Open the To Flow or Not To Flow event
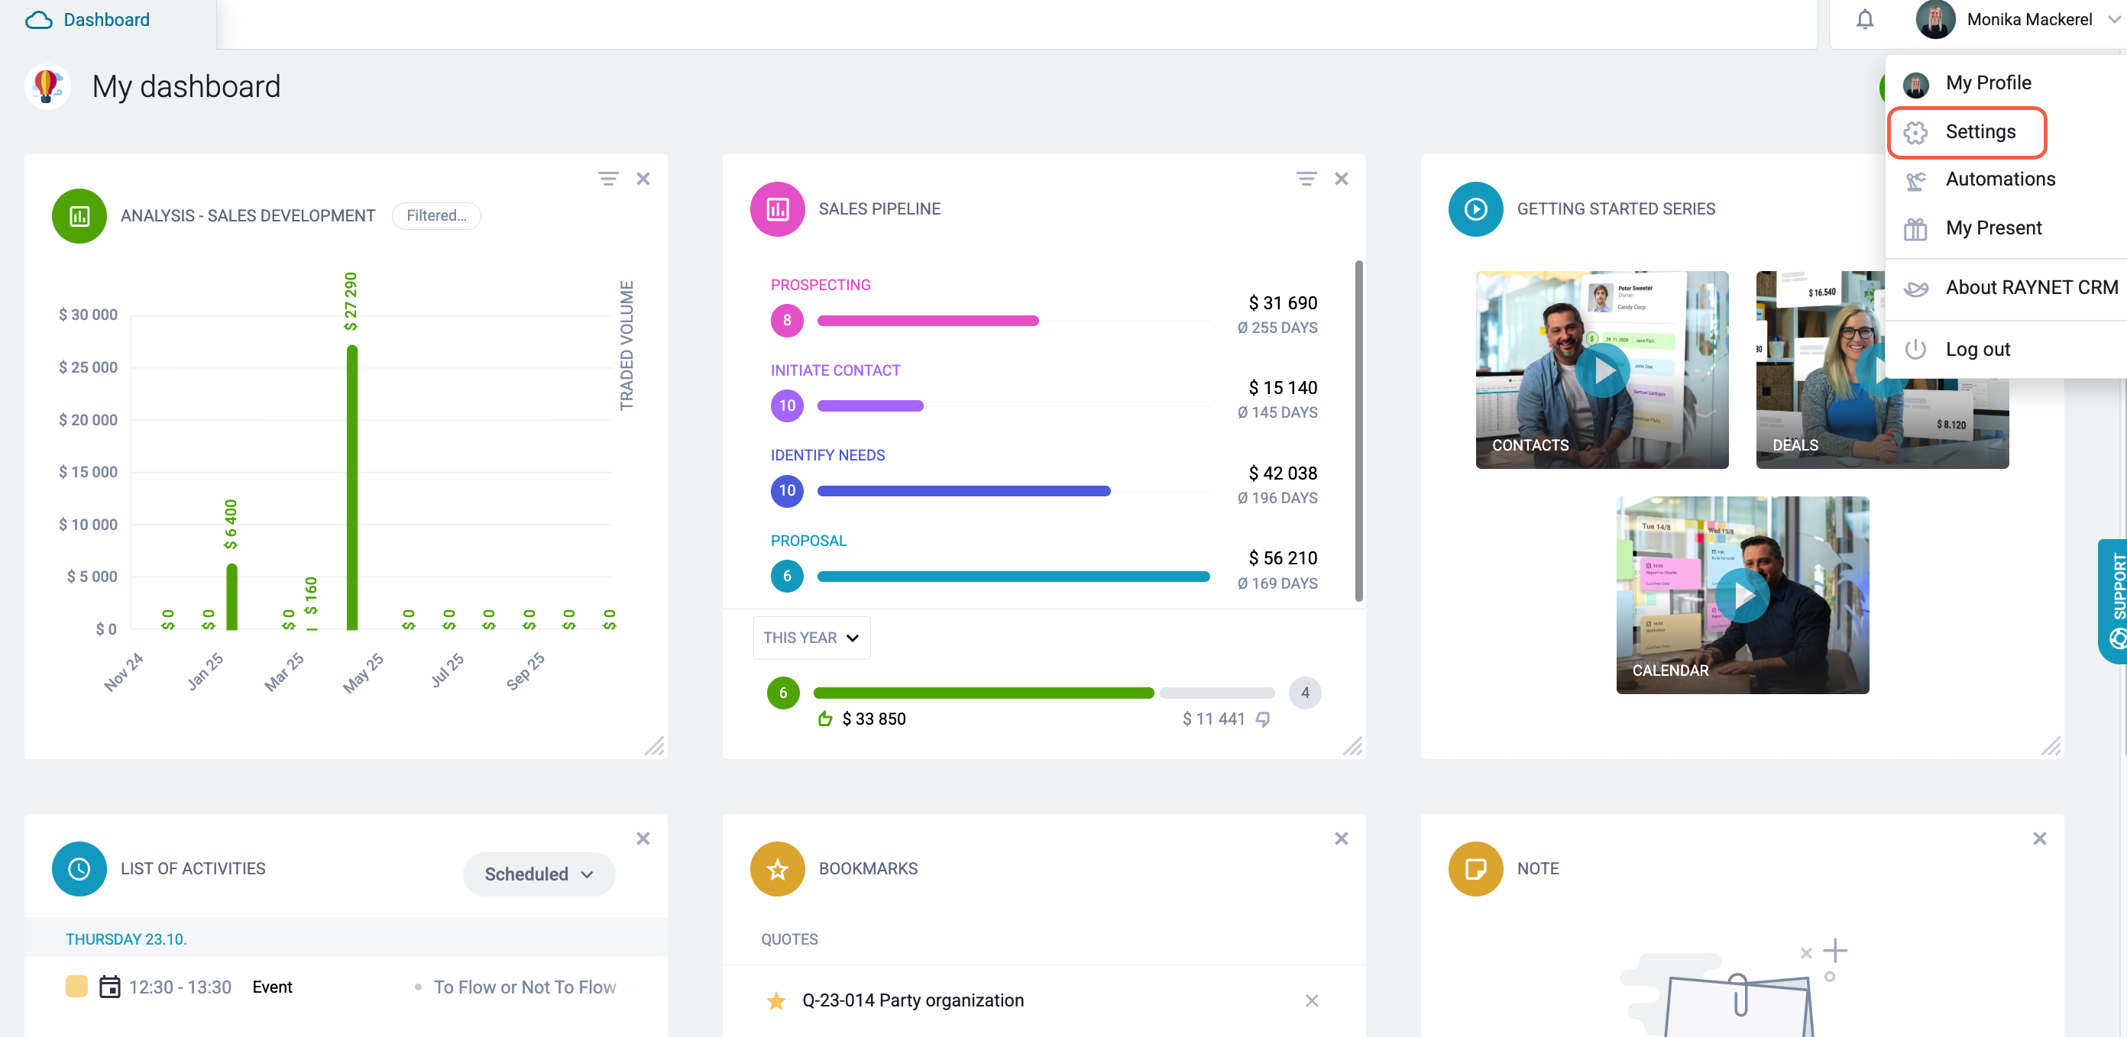Viewport: 2127px width, 1037px height. (524, 987)
